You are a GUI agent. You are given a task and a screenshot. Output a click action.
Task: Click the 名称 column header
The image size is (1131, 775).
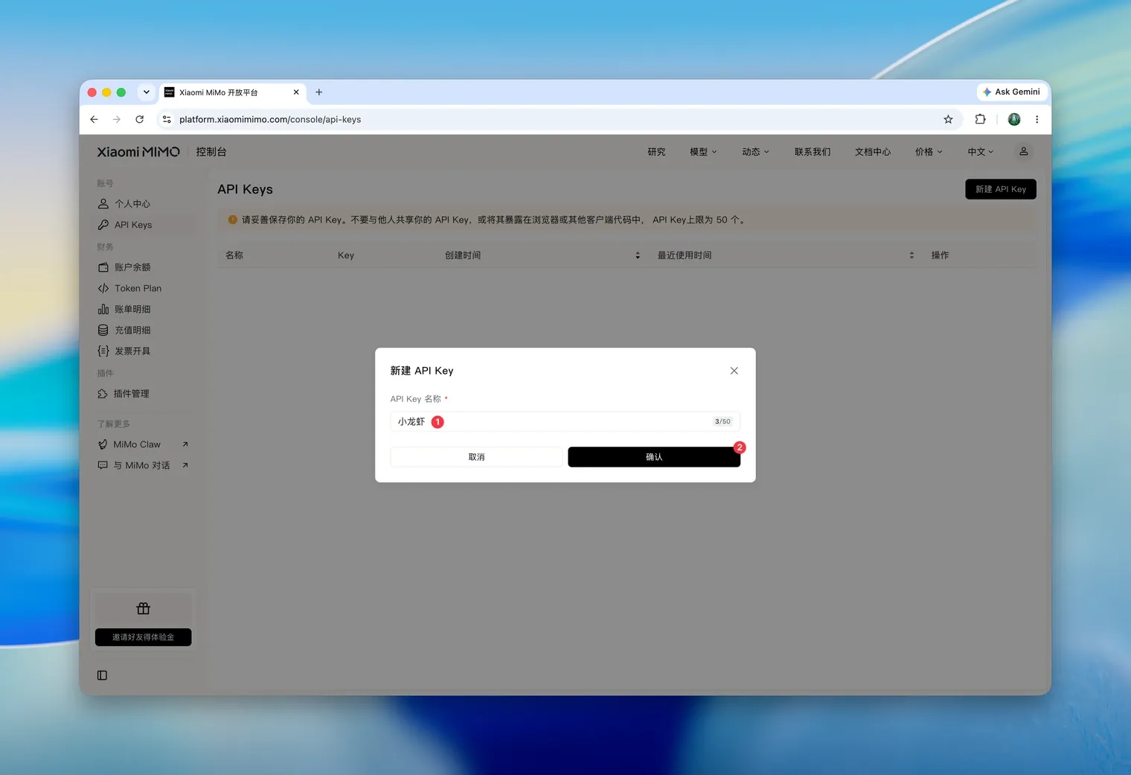click(x=234, y=255)
